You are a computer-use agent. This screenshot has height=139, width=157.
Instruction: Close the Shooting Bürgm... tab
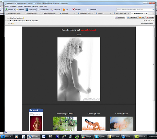[39, 13]
